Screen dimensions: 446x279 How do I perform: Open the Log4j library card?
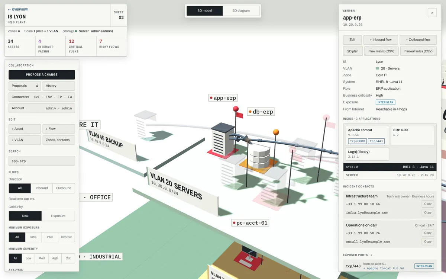pos(368,154)
